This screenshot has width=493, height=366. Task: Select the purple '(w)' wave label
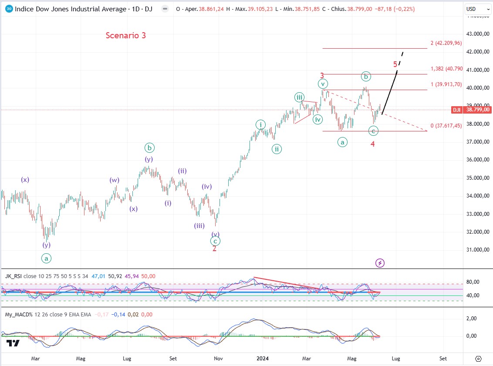pyautogui.click(x=115, y=180)
